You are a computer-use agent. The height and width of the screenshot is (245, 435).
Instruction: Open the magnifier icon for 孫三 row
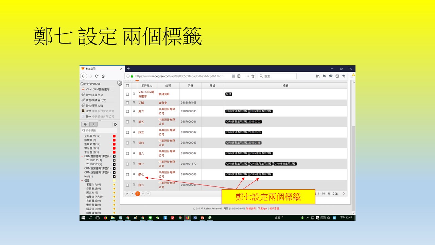[x=134, y=132]
